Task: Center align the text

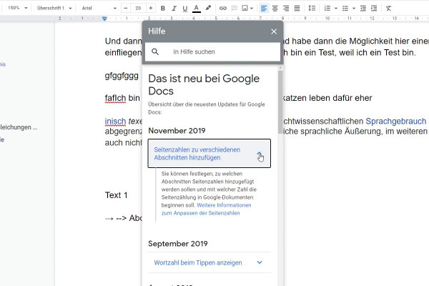Action: (x=275, y=8)
